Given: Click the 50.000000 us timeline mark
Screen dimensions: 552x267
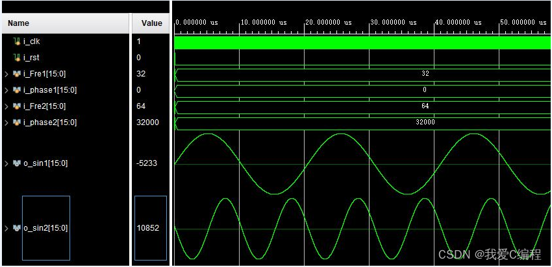Looking at the screenshot, I should 523,22.
